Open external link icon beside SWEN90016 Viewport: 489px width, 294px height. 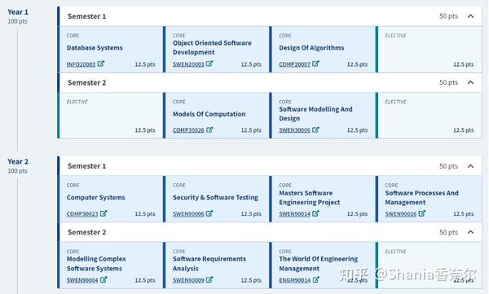(421, 213)
